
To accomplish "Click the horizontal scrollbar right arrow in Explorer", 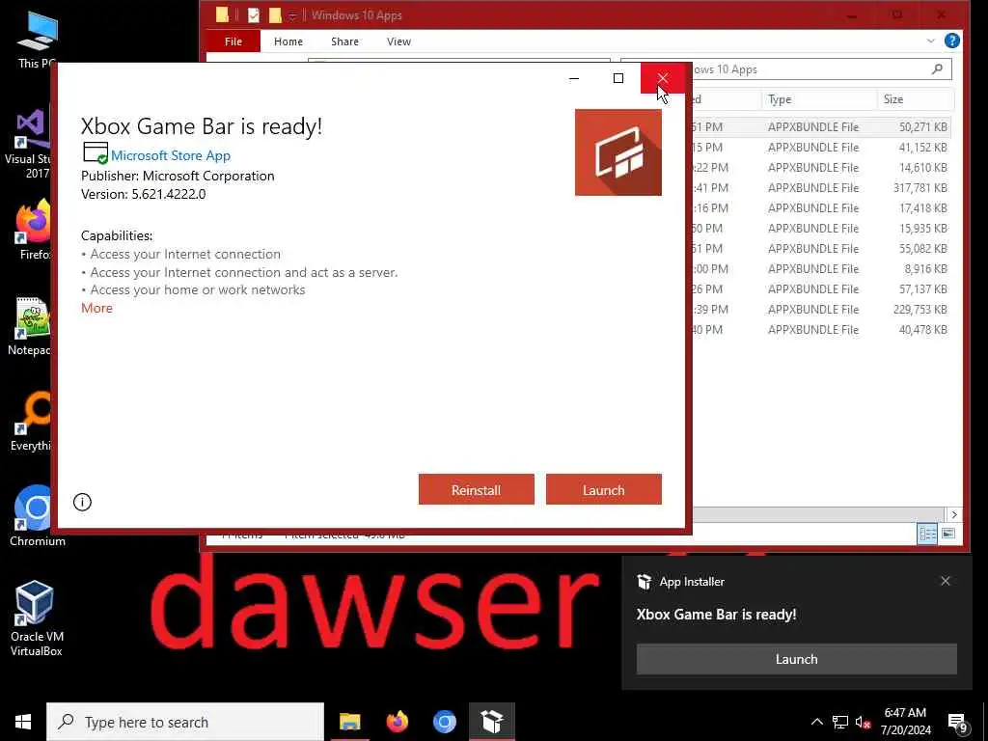I will click(954, 514).
